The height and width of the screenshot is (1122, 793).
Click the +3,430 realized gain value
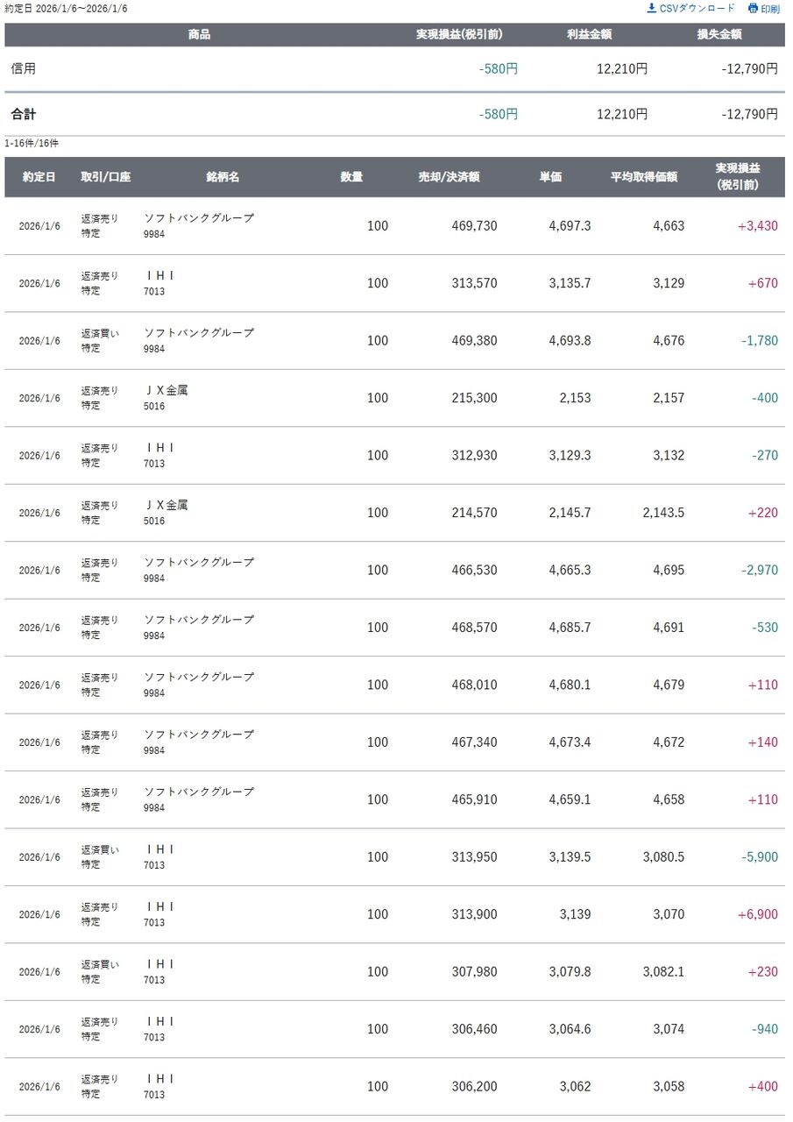point(757,226)
